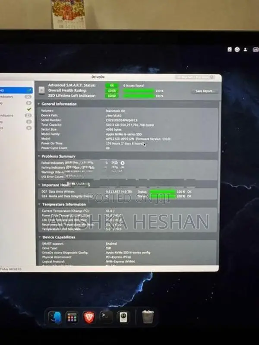The image size is (259, 345).
Task: Click the Data Units Written status bar
Action: point(162,192)
